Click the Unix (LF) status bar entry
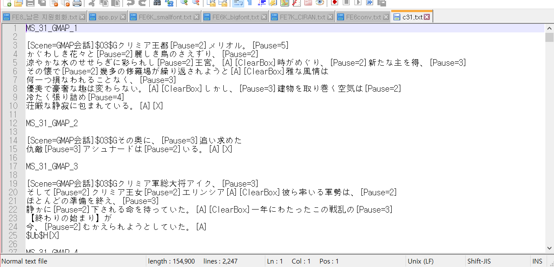This screenshot has width=554, height=267. pyautogui.click(x=421, y=261)
